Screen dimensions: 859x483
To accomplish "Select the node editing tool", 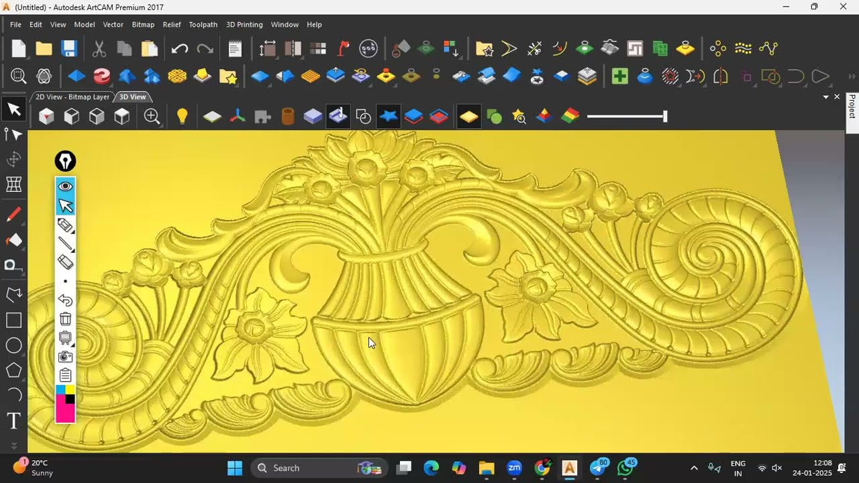I will tap(13, 134).
